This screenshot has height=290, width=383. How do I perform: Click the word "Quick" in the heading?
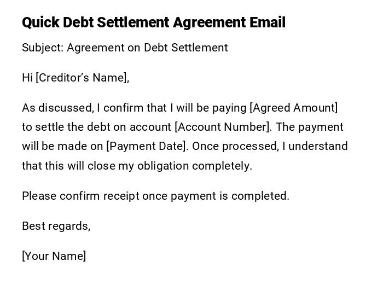40,22
